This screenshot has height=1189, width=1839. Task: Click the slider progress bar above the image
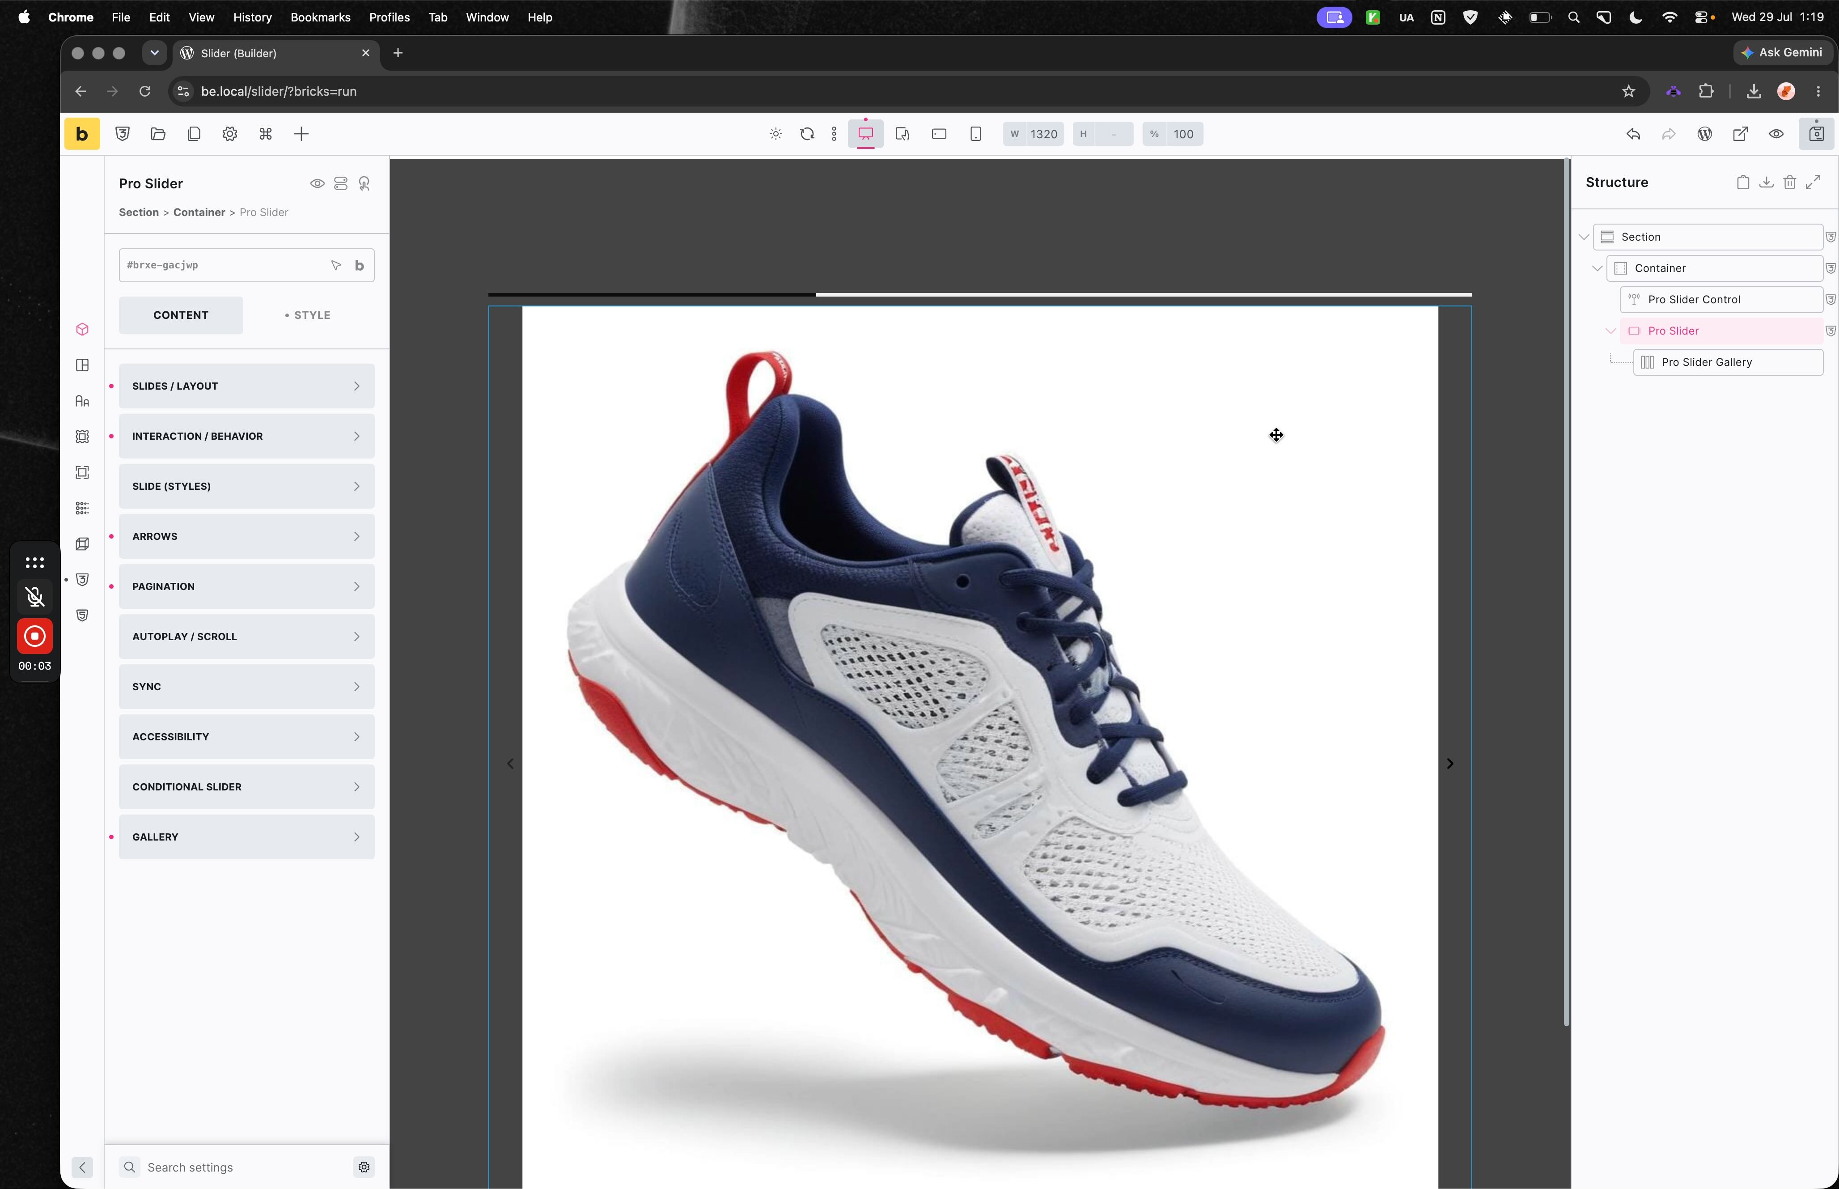tap(980, 294)
